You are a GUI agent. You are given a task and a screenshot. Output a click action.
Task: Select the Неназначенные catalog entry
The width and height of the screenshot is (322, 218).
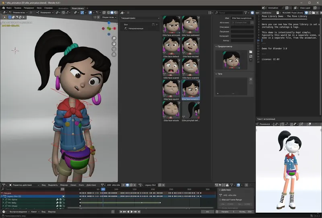(137, 29)
